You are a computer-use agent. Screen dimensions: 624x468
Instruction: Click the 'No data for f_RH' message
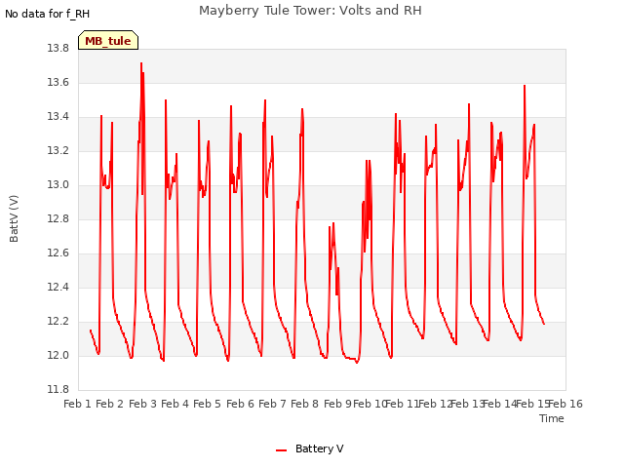pos(48,14)
